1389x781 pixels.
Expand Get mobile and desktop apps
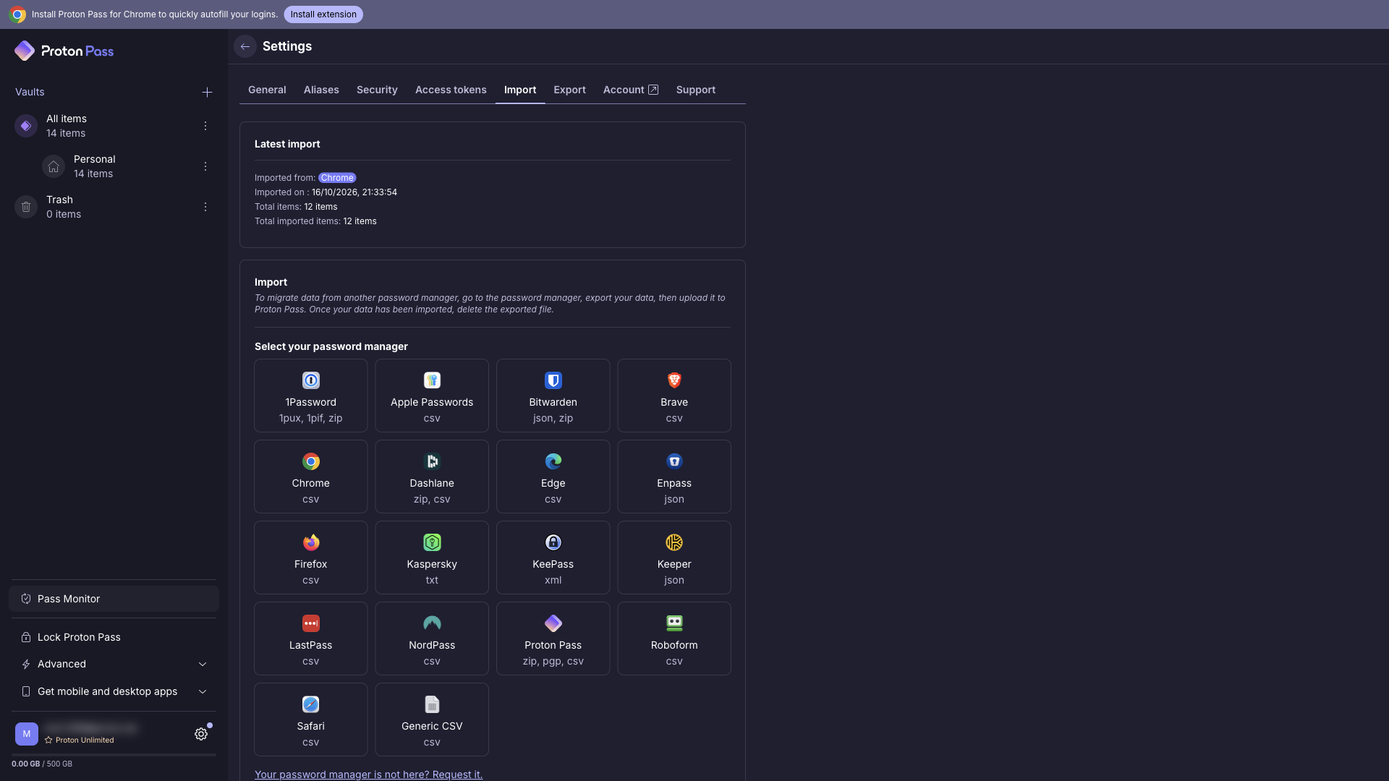[114, 691]
